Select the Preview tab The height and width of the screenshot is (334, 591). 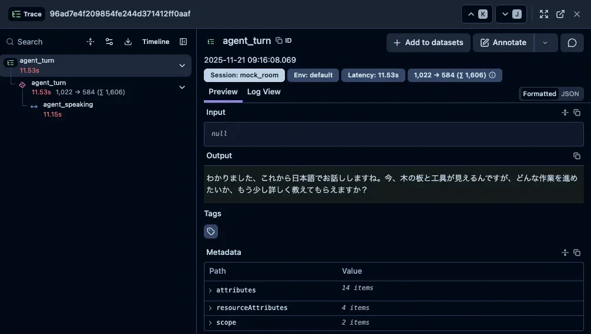pyautogui.click(x=223, y=92)
